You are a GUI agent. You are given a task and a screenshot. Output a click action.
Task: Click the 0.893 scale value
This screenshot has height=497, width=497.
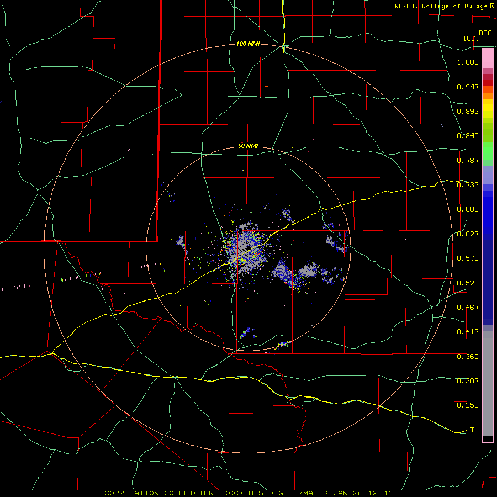[x=468, y=111]
